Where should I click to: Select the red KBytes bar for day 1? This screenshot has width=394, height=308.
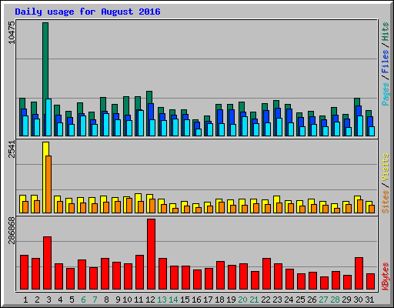coord(24,272)
